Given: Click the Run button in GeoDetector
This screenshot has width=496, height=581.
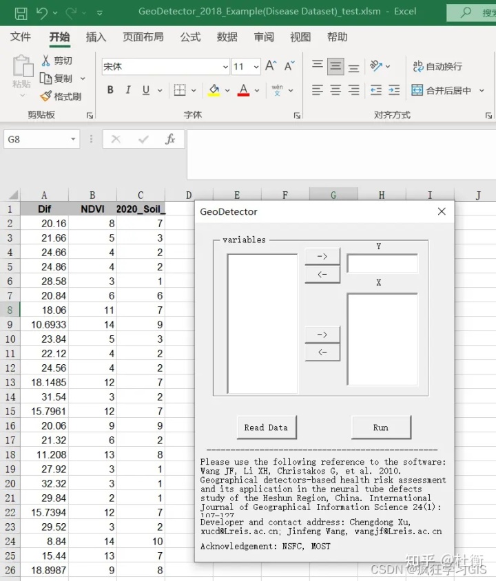Looking at the screenshot, I should click(381, 427).
